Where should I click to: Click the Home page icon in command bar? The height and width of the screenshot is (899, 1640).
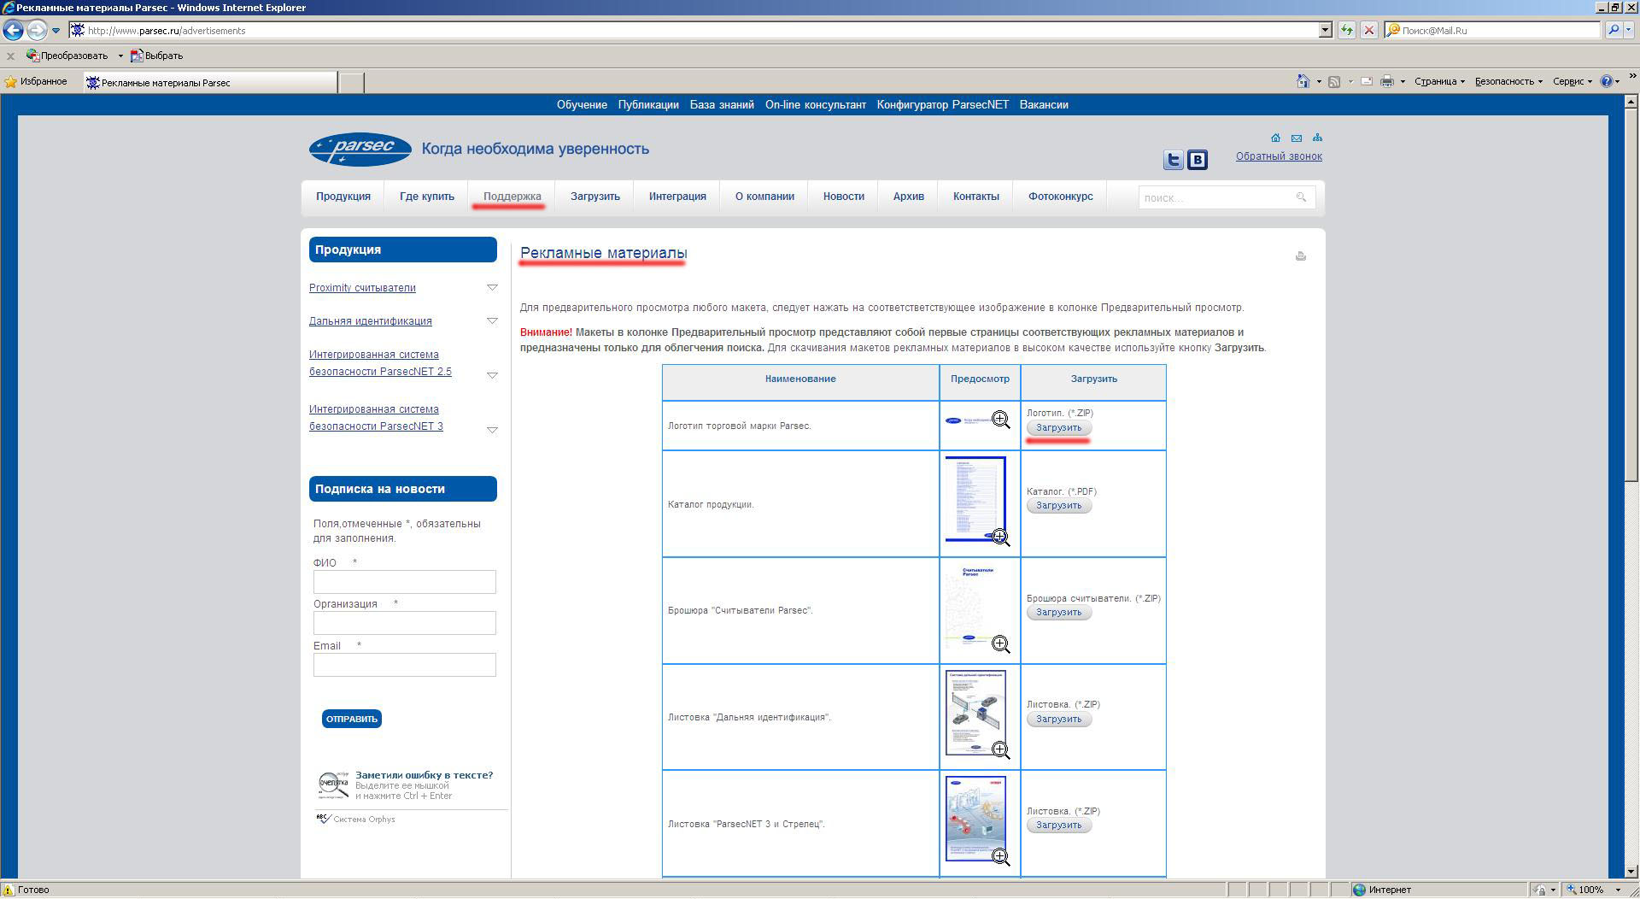coord(1303,81)
